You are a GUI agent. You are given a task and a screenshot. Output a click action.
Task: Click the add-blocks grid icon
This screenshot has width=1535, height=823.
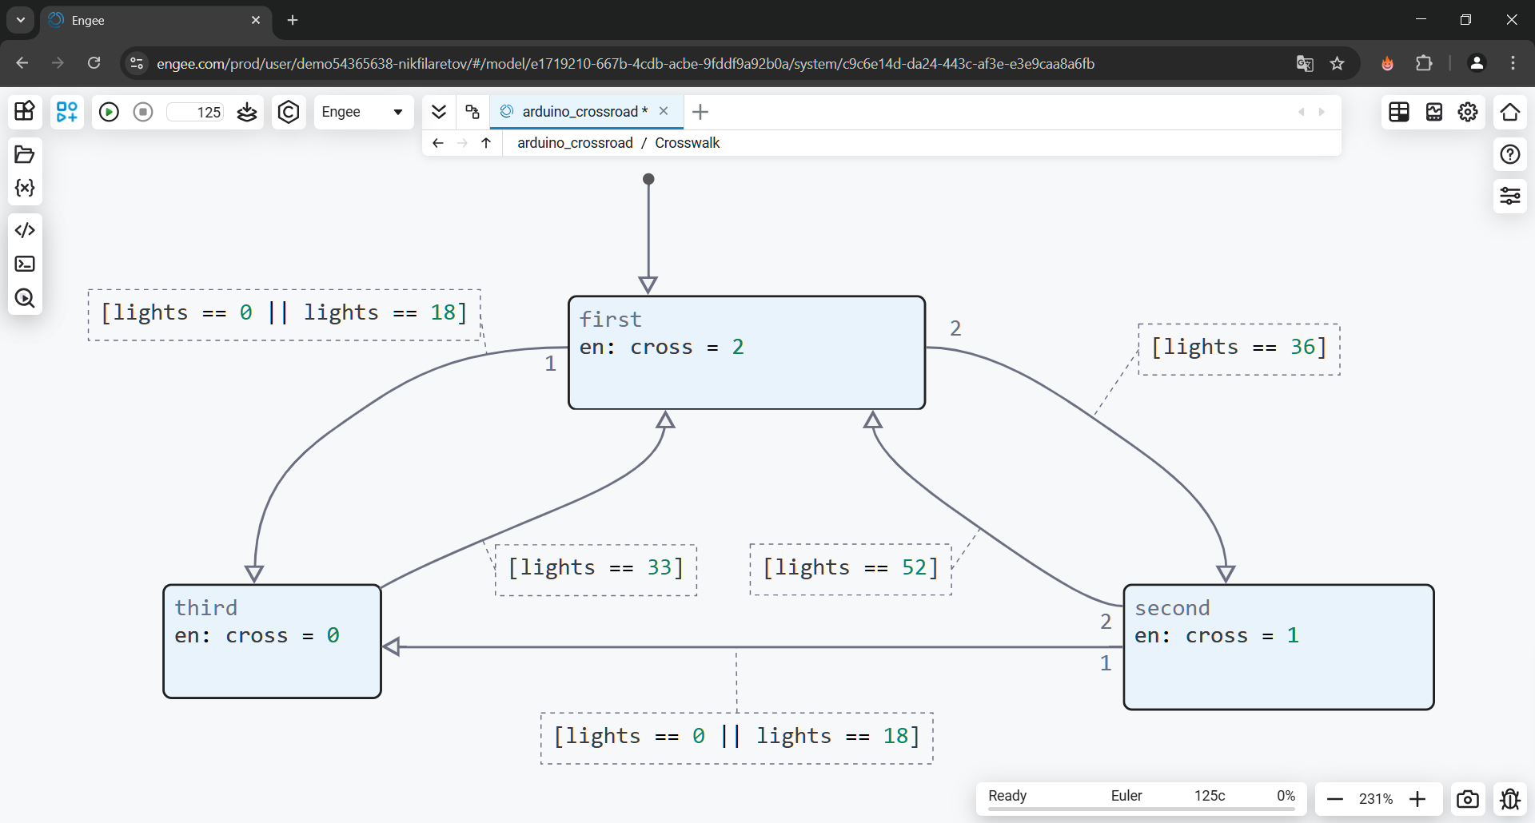[67, 111]
